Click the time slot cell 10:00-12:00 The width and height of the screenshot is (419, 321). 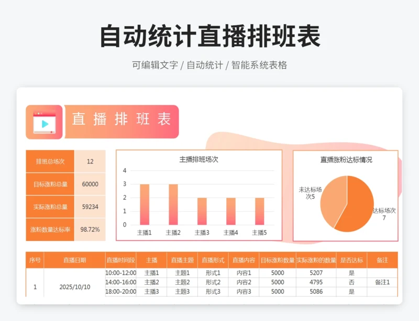121,273
